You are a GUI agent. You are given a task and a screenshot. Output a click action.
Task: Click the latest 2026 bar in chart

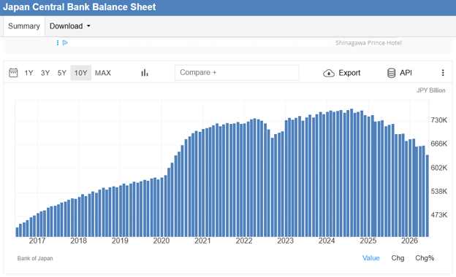point(427,196)
